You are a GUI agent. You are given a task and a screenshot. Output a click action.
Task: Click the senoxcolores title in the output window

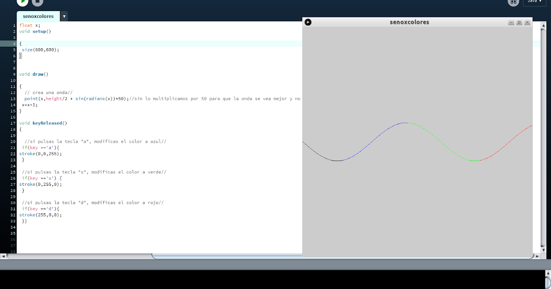(408, 22)
